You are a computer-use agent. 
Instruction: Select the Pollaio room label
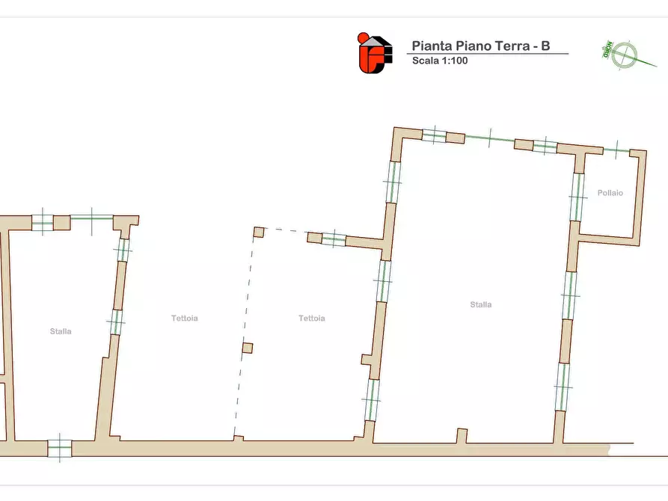[x=610, y=193]
